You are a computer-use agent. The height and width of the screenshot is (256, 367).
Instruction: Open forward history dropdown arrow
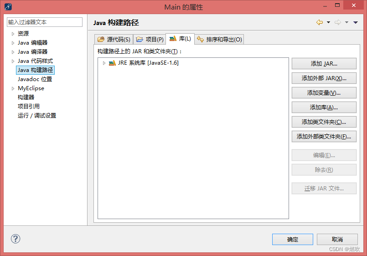(x=346, y=22)
